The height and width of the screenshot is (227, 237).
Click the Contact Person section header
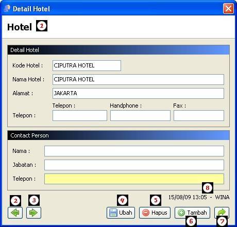tap(118, 135)
